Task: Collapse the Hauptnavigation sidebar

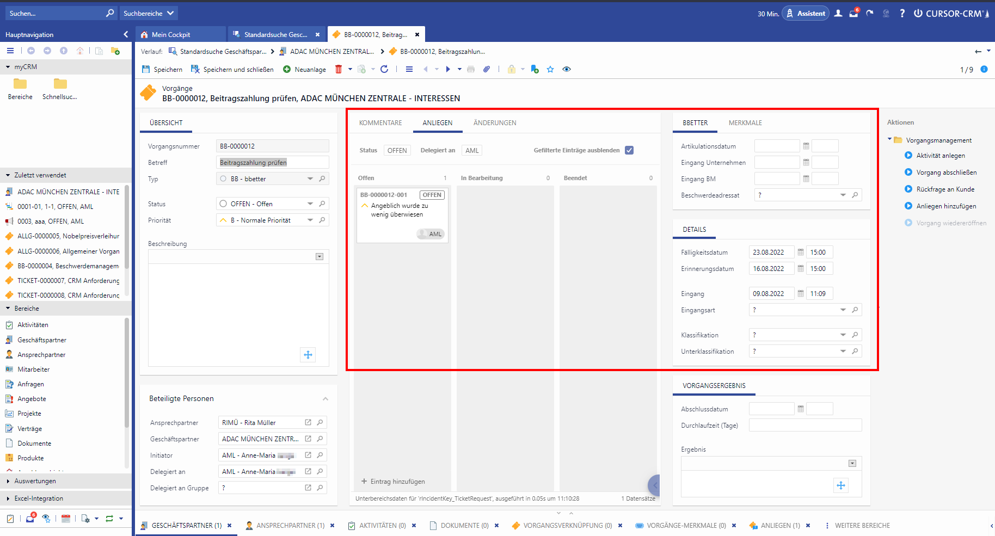Action: point(126,34)
